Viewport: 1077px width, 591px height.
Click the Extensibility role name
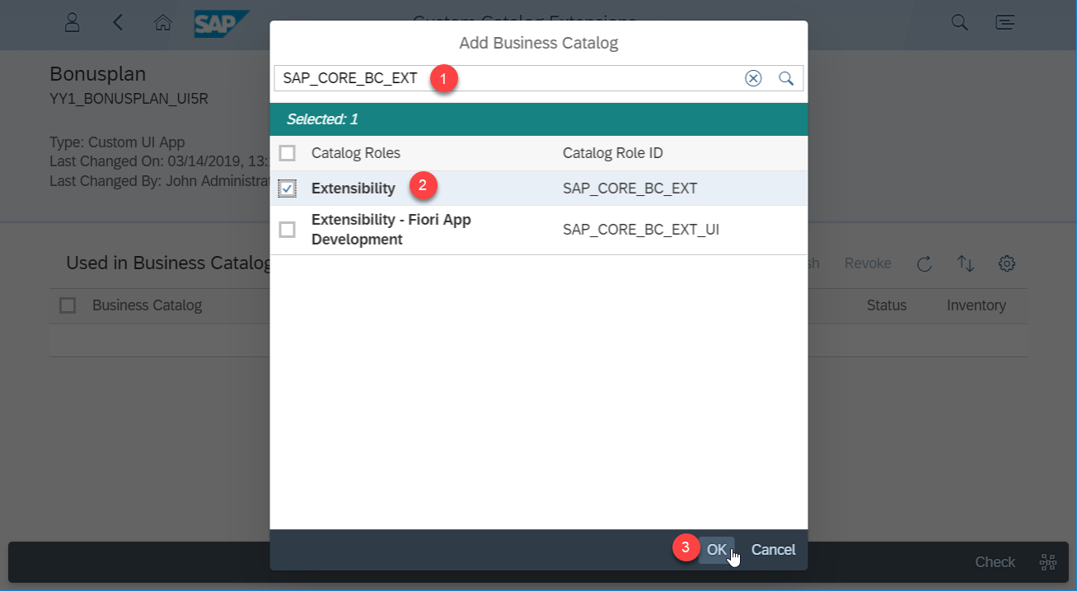click(x=354, y=188)
